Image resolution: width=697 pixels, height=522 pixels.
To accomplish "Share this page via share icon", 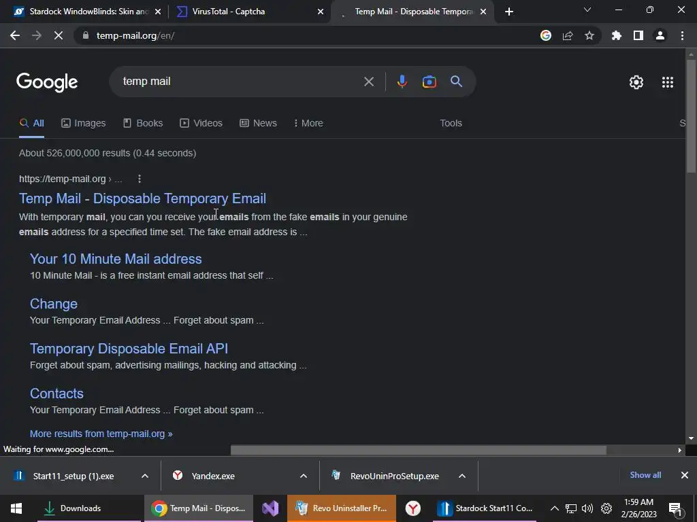I will [x=568, y=35].
